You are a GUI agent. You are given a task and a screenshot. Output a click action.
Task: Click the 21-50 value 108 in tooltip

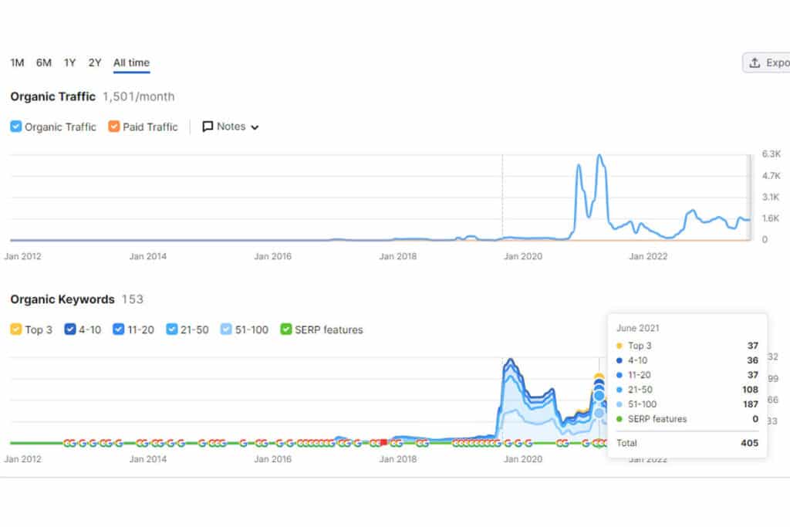click(750, 390)
